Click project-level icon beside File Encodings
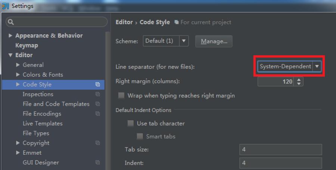The image size is (336, 170). tap(98, 114)
